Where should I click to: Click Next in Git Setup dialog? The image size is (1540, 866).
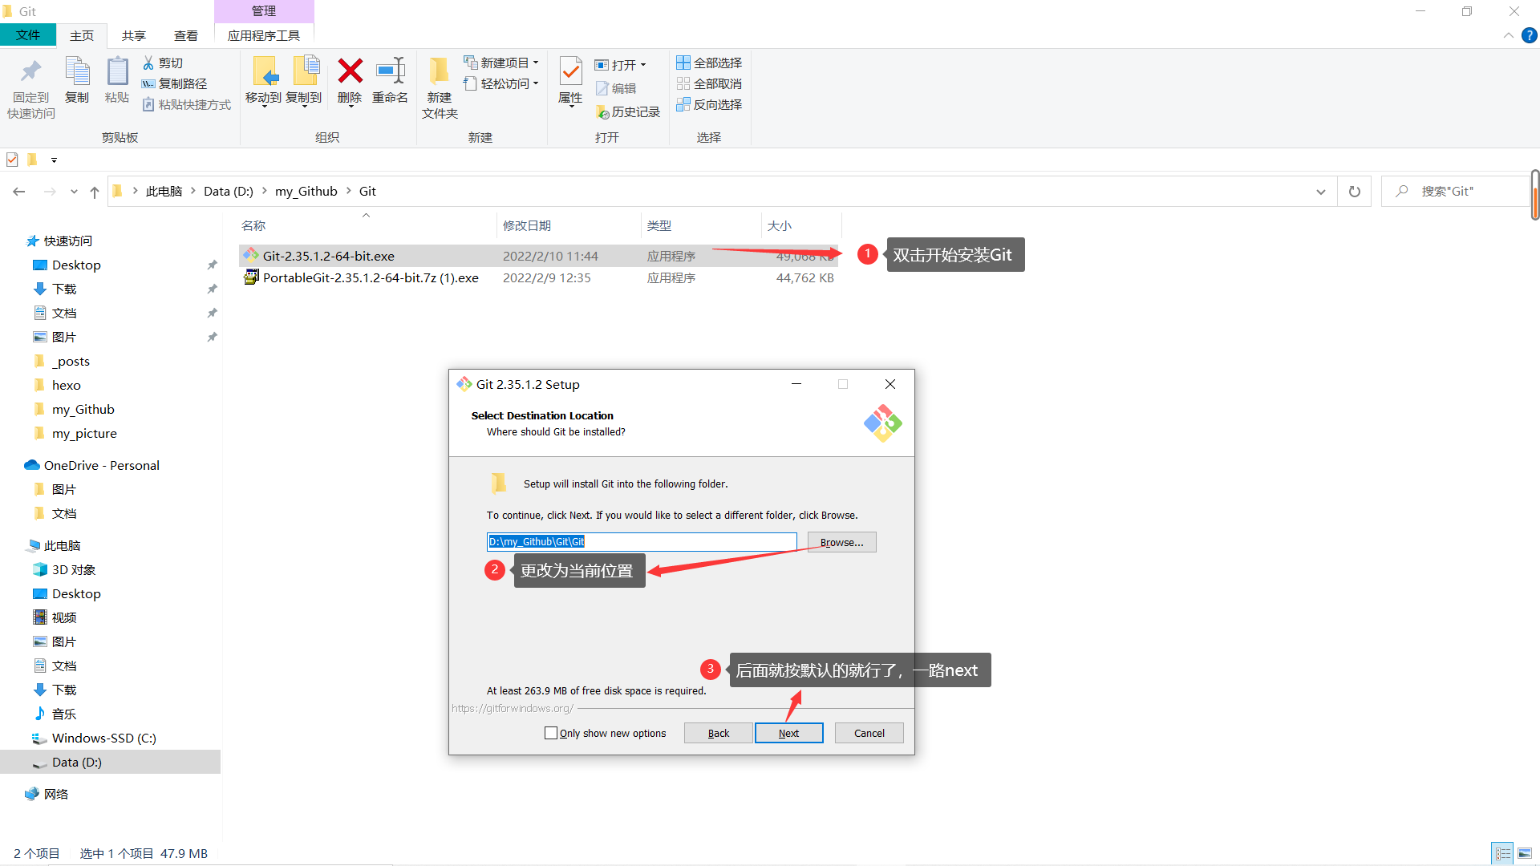click(x=788, y=733)
